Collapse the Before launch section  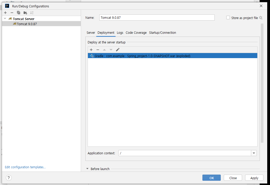[87, 169]
